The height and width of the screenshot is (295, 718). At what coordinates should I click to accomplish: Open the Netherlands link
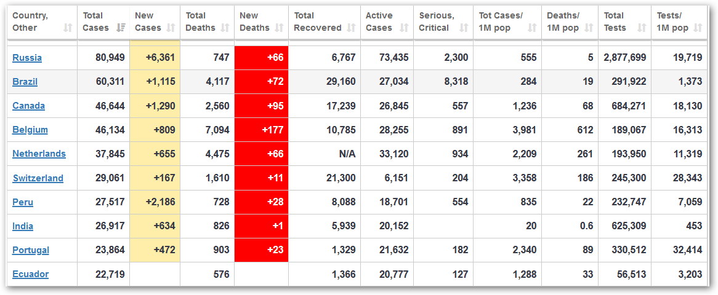coord(39,154)
